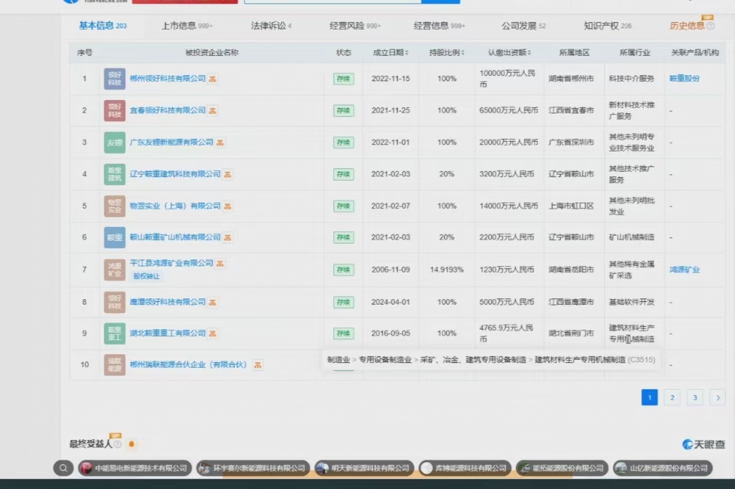Select 山亿新能源股份有限公司 chip

[x=663, y=468]
